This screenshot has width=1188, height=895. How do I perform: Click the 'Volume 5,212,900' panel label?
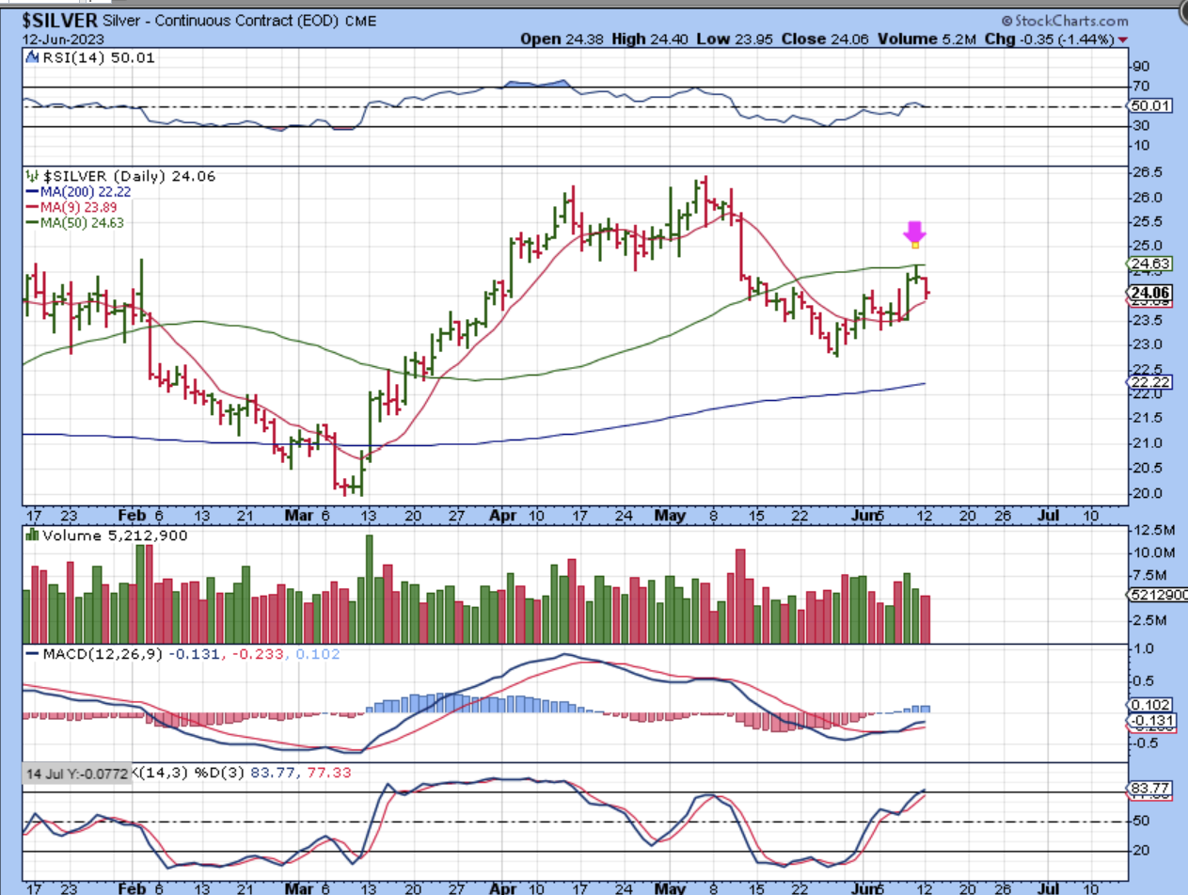click(116, 535)
